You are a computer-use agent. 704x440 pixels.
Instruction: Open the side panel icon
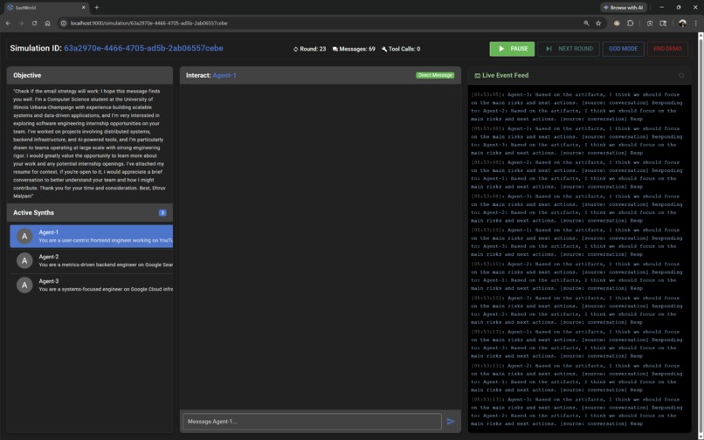[x=663, y=24]
